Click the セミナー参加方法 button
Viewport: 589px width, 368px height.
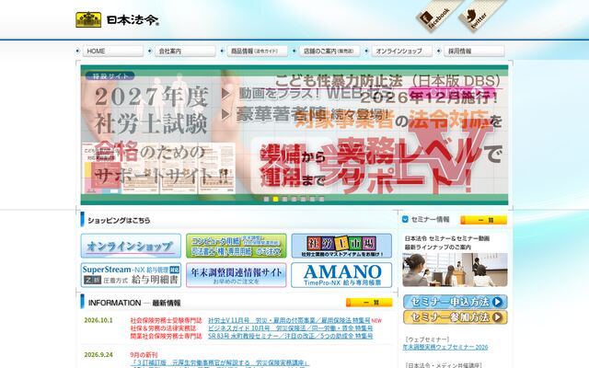pos(456,317)
